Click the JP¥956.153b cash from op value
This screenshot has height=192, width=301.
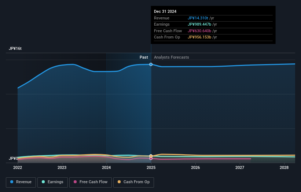(x=199, y=37)
